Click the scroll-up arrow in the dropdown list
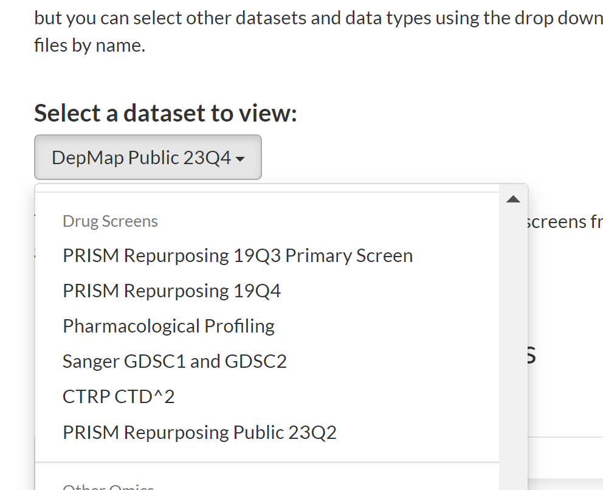603x490 pixels. coord(513,199)
